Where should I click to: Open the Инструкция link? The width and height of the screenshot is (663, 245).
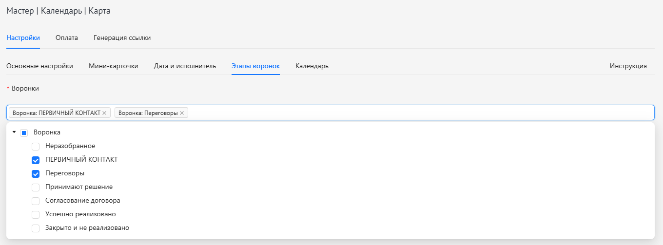point(628,66)
